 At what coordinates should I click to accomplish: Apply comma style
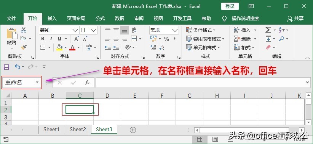pos(175,39)
